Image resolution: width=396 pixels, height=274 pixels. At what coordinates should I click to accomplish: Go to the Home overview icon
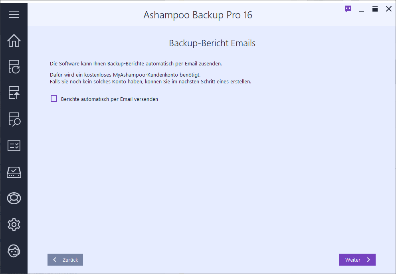coord(14,40)
